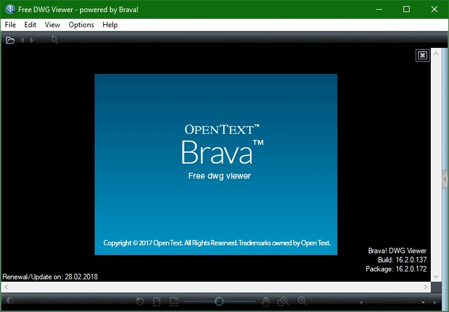
Task: Open the Help menu
Action: click(x=110, y=25)
